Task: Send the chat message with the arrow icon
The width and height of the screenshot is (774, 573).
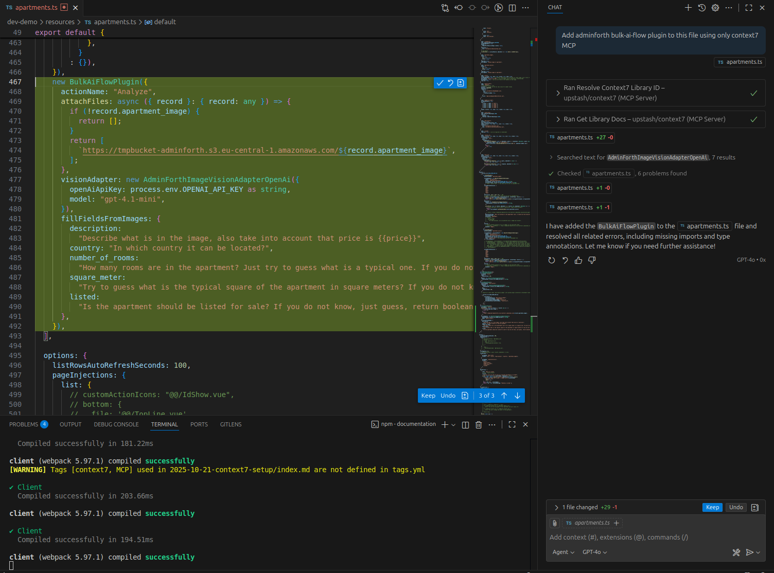Action: click(750, 552)
